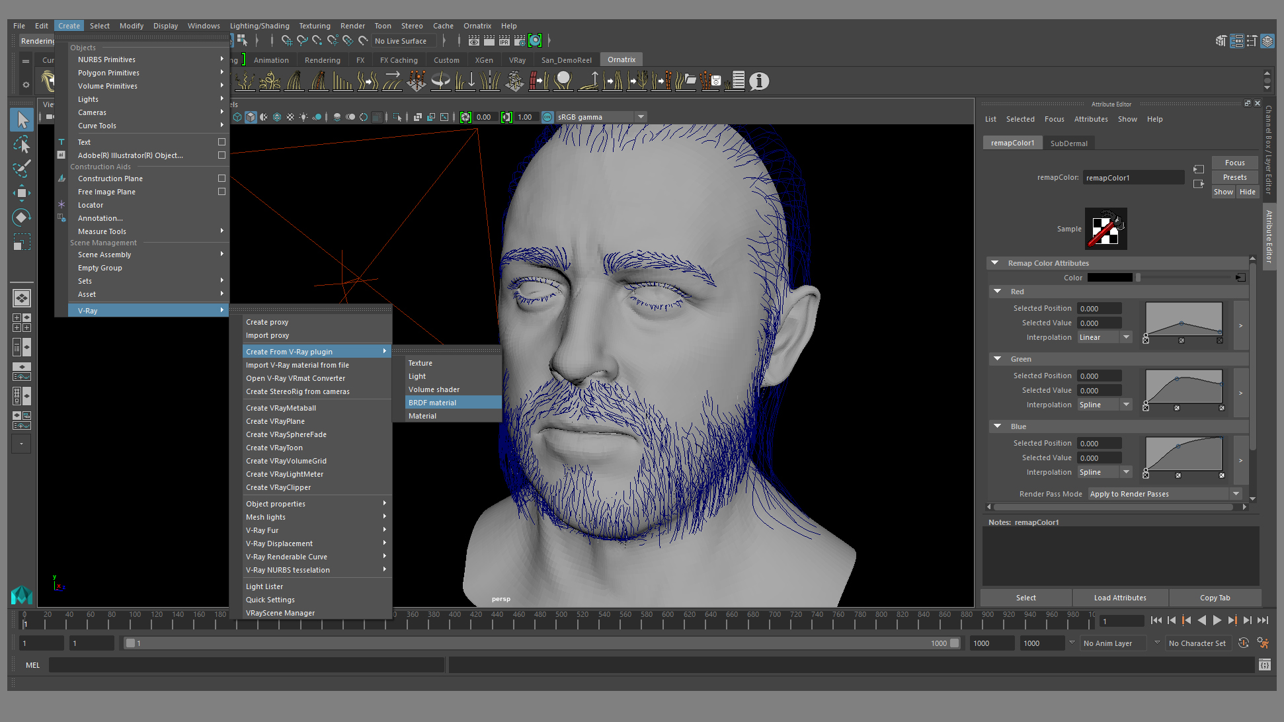This screenshot has width=1284, height=722.
Task: Toggle auto keyframe button near timeline
Action: tap(1244, 643)
